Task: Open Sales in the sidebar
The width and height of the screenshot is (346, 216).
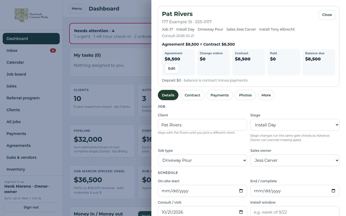Action: coord(31,86)
